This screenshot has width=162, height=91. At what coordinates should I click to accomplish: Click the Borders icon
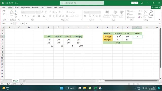pos(34,16)
